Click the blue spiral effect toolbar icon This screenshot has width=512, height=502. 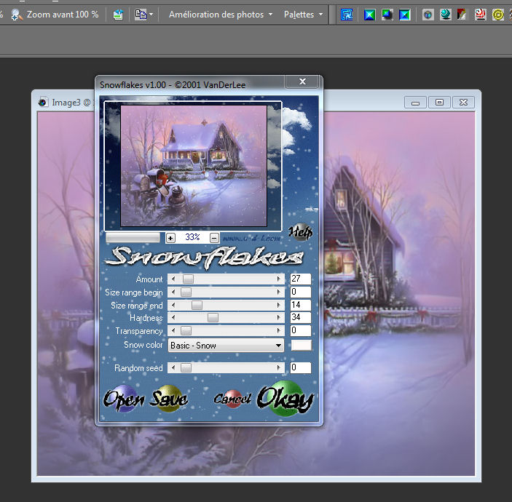[x=347, y=15]
